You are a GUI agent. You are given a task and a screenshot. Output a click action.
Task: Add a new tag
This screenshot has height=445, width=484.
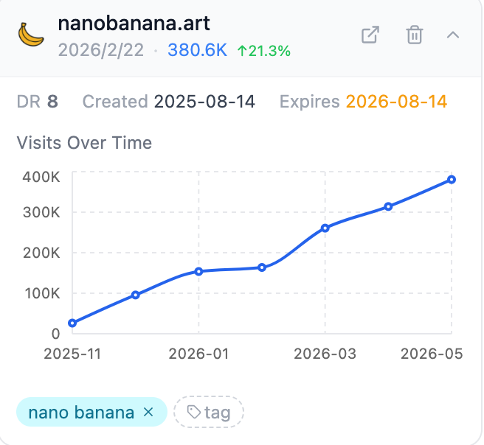[209, 412]
